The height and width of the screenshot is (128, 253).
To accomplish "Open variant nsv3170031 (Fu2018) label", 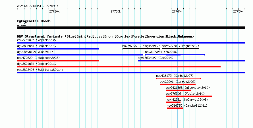I will point(161,52).
